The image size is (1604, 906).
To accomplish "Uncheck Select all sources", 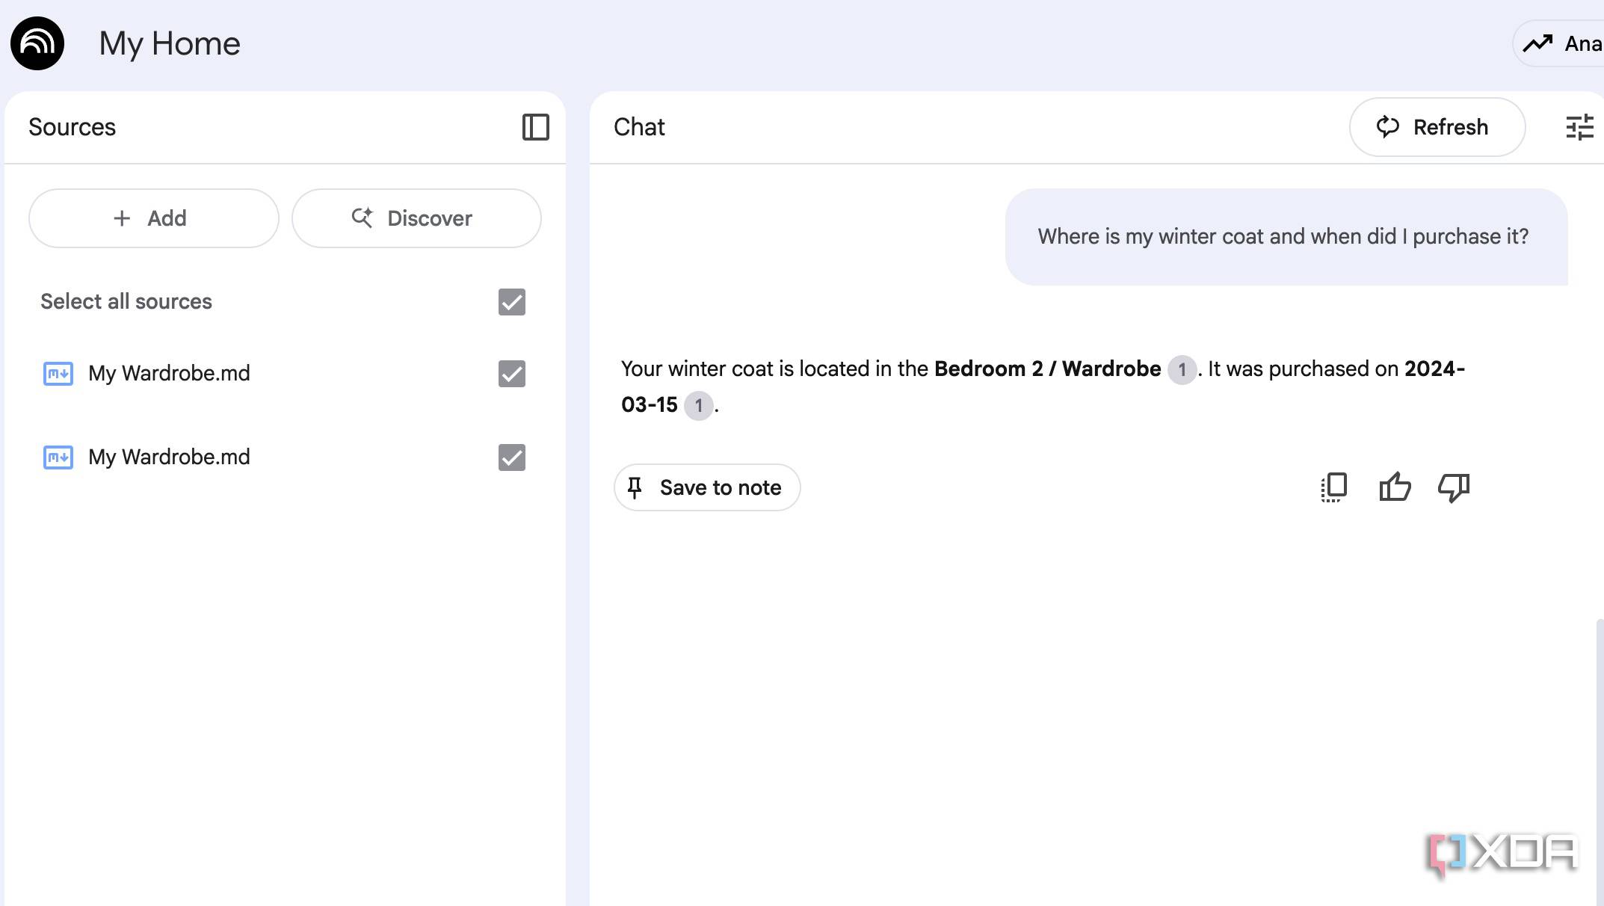I will coord(511,302).
